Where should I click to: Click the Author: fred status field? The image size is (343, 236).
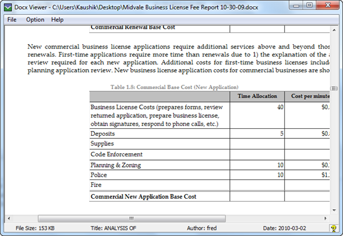(201, 229)
